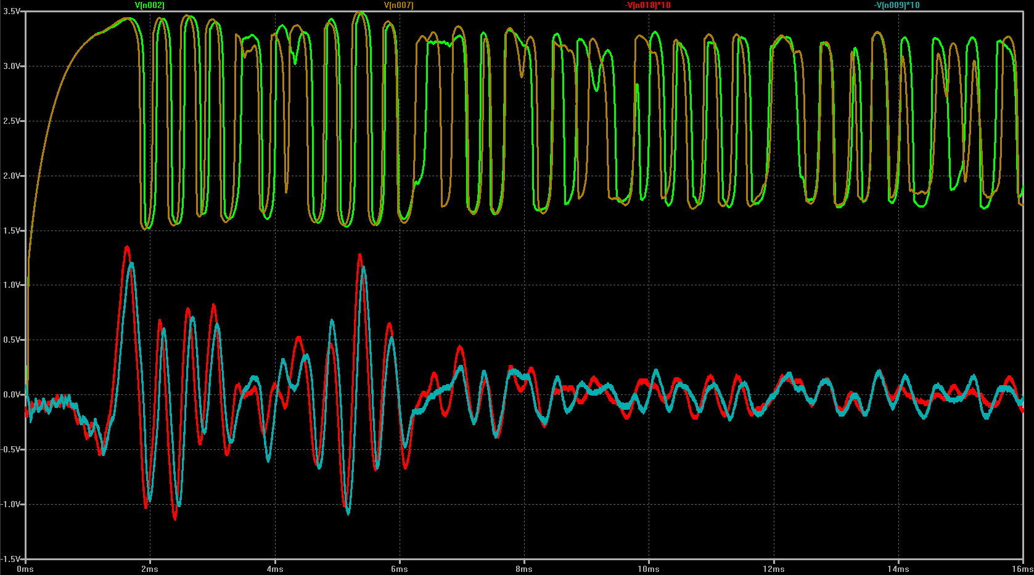Click the 6ms time axis label

(400, 569)
